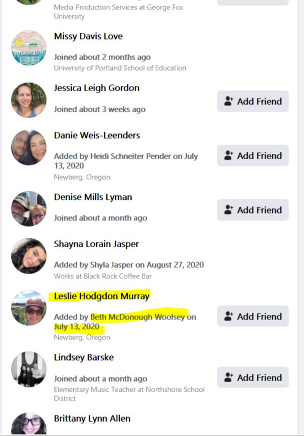Add Jessica Leigh Gordon as friend

253,101
